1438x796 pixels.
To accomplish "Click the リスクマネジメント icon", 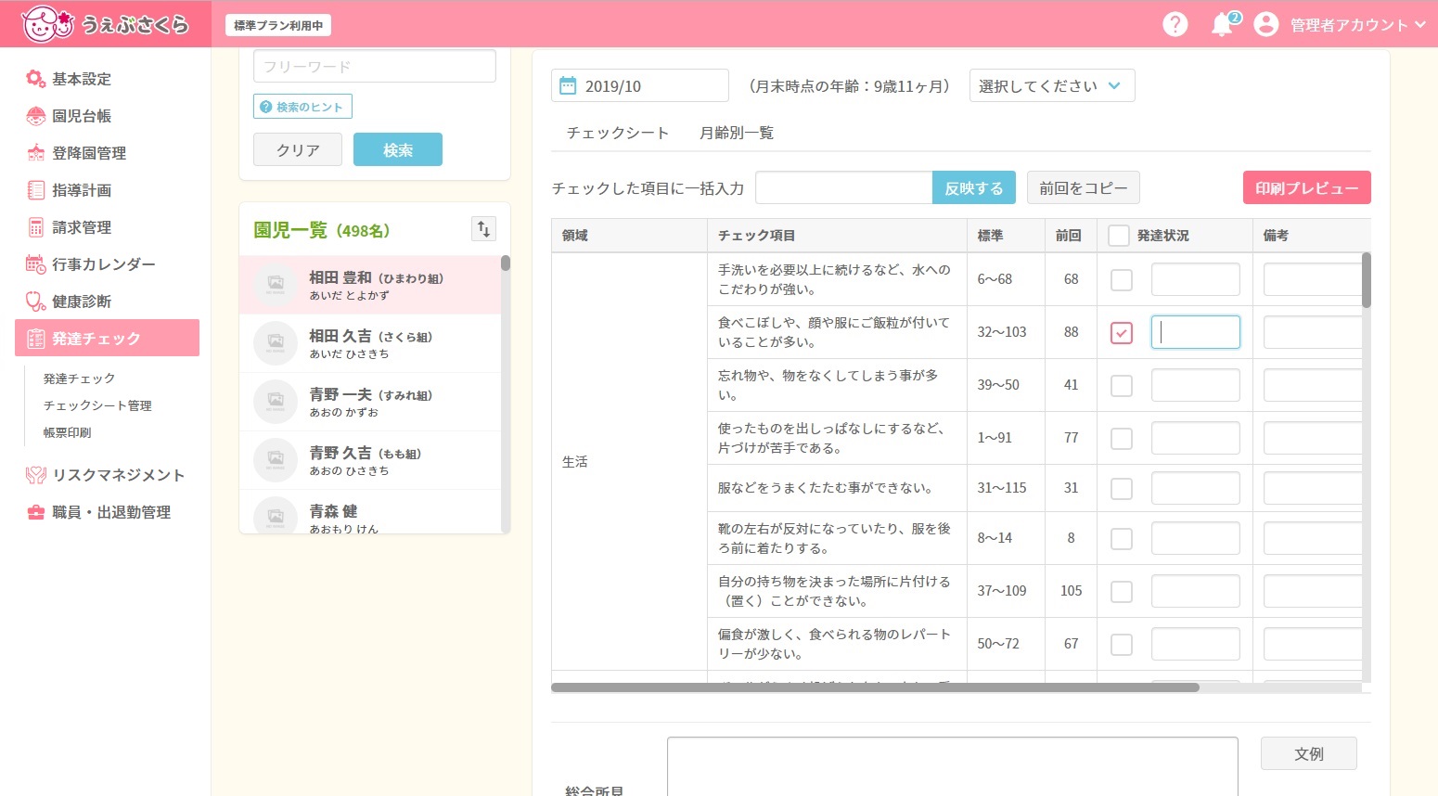I will 35,475.
